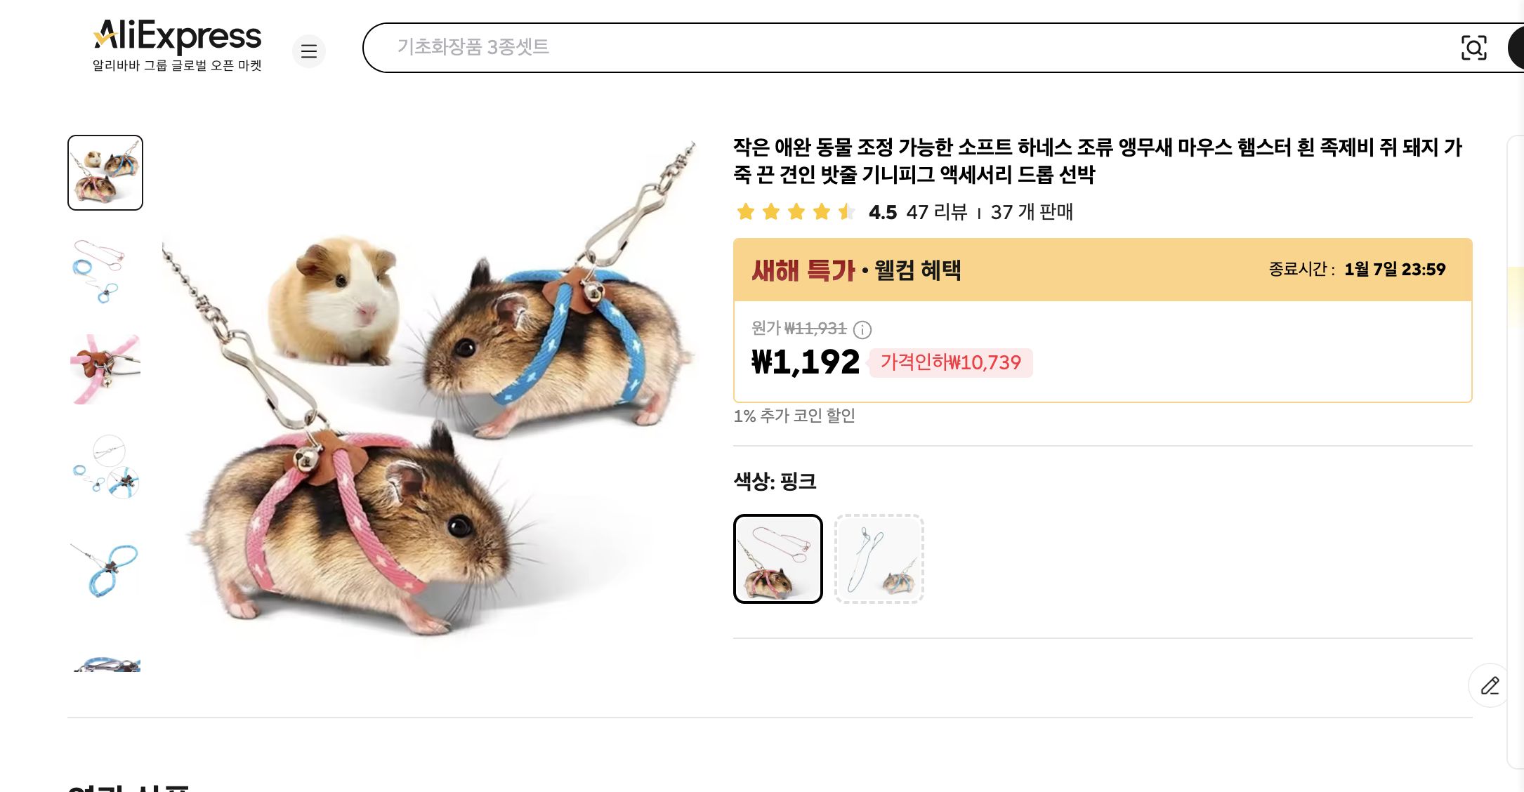The height and width of the screenshot is (792, 1524).
Task: Click the original price info tooltip icon
Action: pos(862,330)
